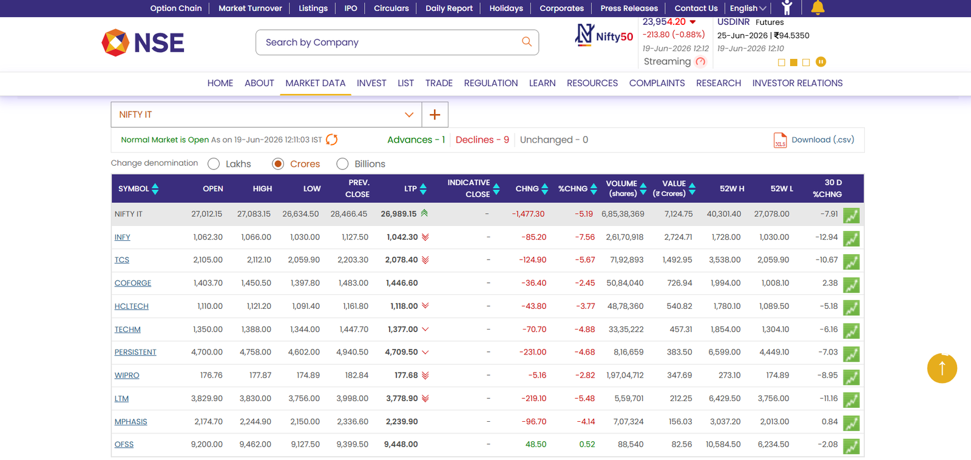The image size is (971, 460).
Task: Select the third ticker indicator square
Action: tap(806, 63)
